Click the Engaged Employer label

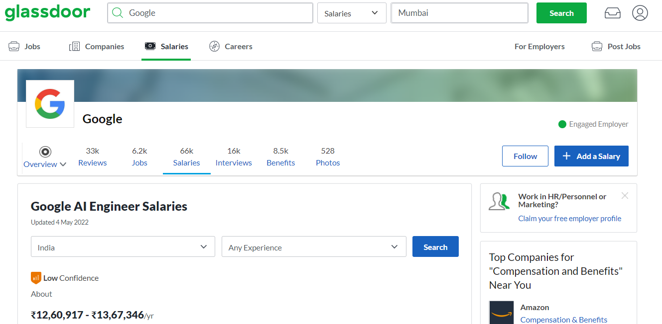click(x=599, y=124)
